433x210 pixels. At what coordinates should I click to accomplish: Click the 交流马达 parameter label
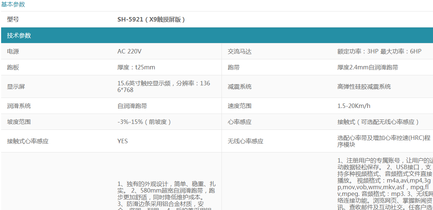pyautogui.click(x=239, y=52)
